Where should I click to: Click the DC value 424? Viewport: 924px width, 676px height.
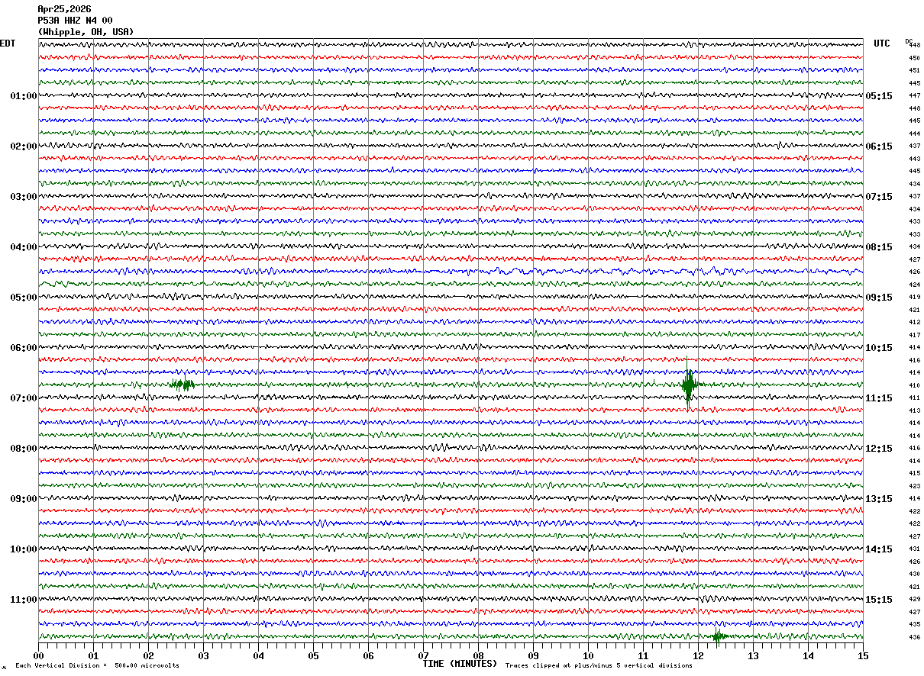pyautogui.click(x=914, y=285)
